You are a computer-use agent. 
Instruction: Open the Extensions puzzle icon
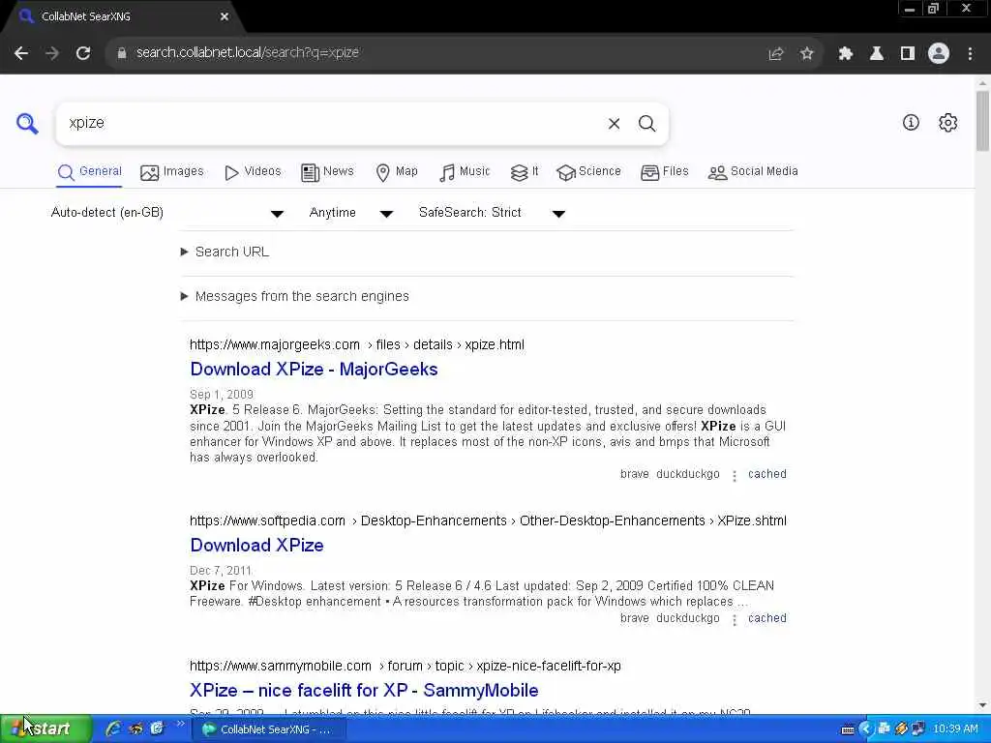(845, 54)
